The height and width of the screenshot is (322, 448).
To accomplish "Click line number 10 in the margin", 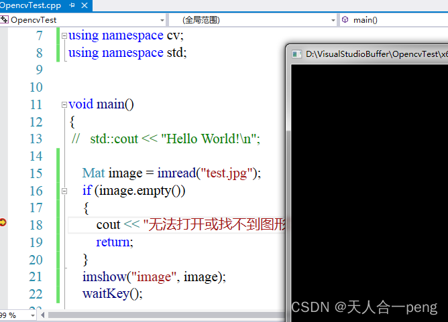I will (36, 87).
